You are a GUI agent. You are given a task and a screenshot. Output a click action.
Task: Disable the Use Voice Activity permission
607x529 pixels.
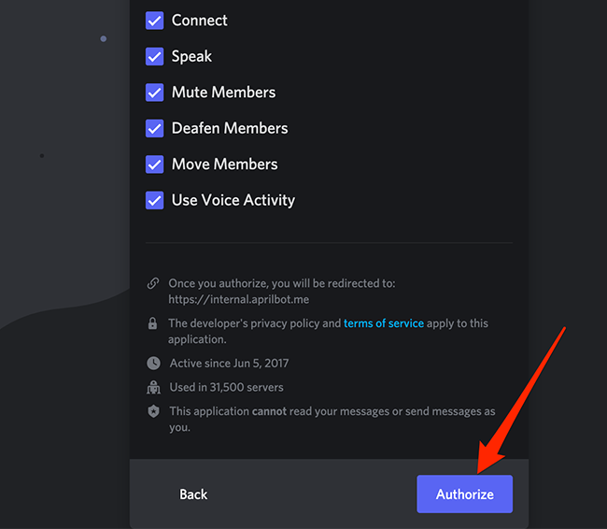[x=155, y=200]
